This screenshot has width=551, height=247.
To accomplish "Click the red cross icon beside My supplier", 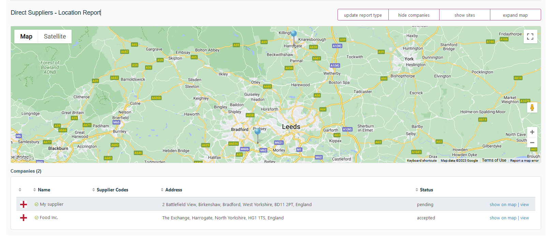I will tap(24, 204).
